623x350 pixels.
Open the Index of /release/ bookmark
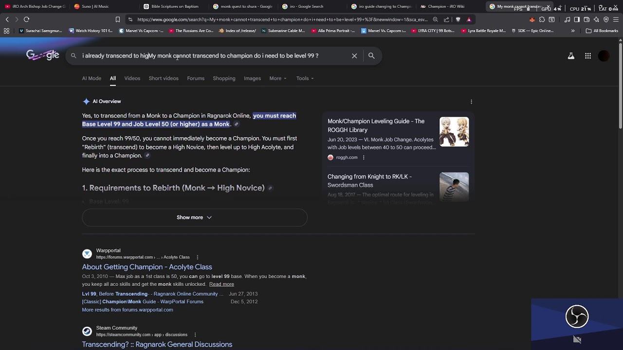coord(238,31)
